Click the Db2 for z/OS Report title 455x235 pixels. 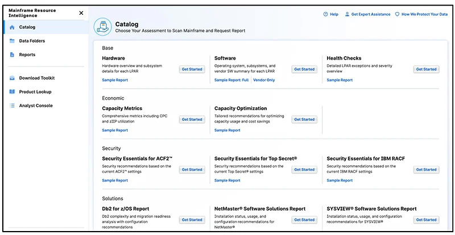click(126, 209)
